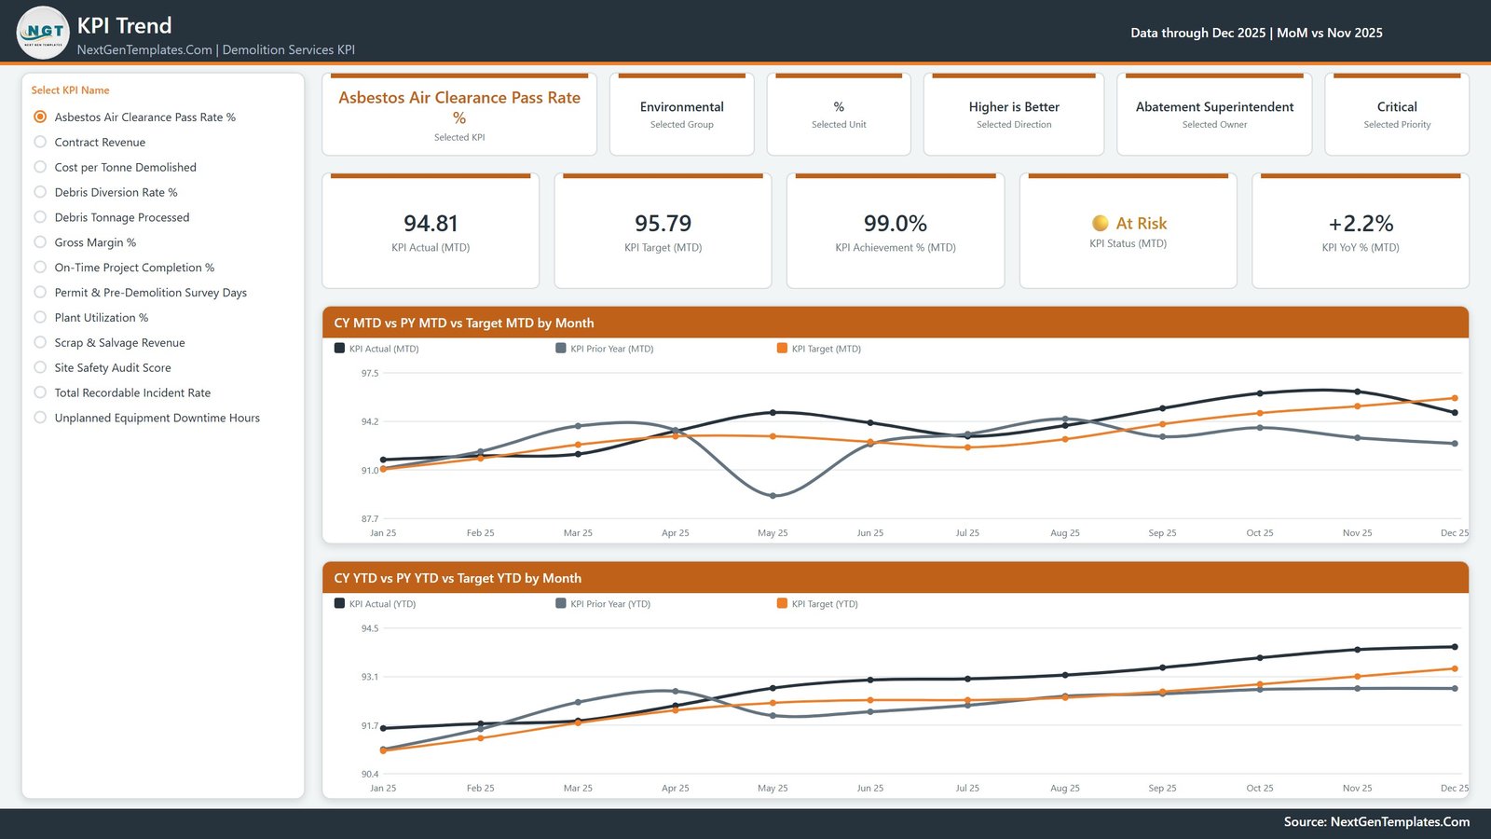The height and width of the screenshot is (839, 1491).
Task: Toggle KPI Target (MTD) legend swatch
Action: pos(782,348)
